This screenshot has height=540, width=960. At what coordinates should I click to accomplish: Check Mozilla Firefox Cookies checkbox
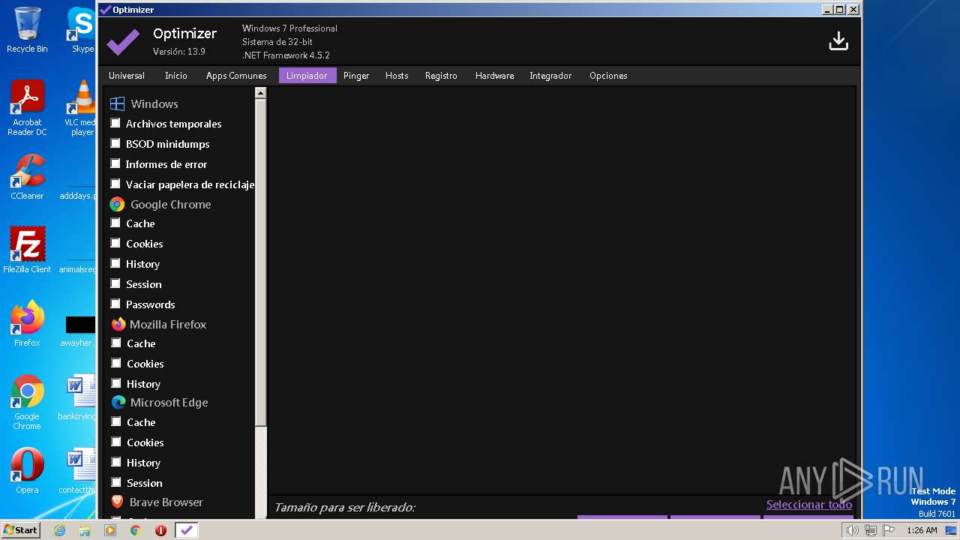115,363
